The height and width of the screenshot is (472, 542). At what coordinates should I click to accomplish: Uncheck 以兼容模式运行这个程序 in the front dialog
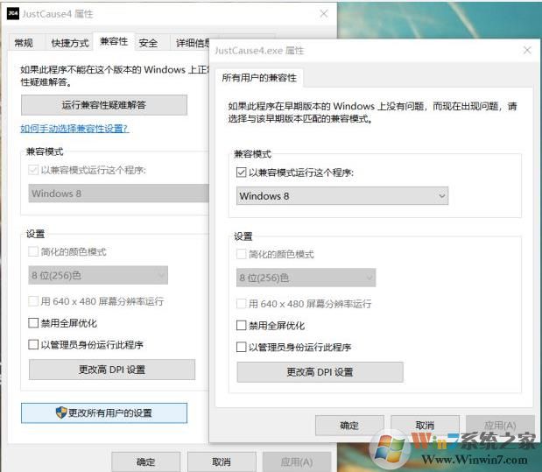tap(242, 173)
